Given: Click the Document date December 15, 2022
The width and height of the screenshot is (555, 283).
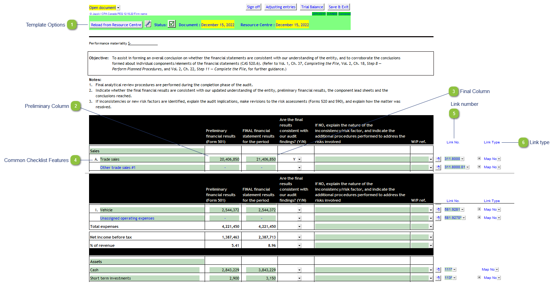Looking at the screenshot, I should [x=218, y=25].
